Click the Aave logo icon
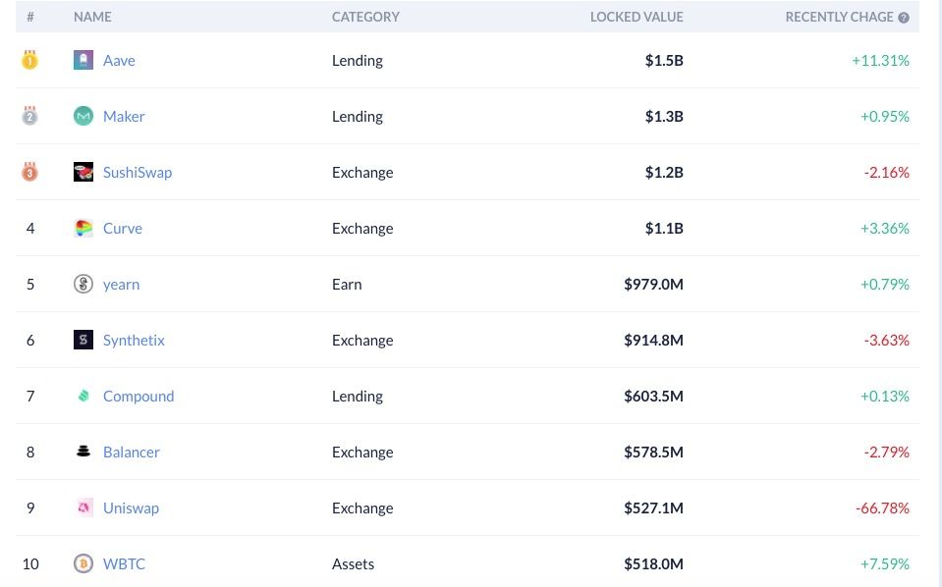 [x=83, y=60]
